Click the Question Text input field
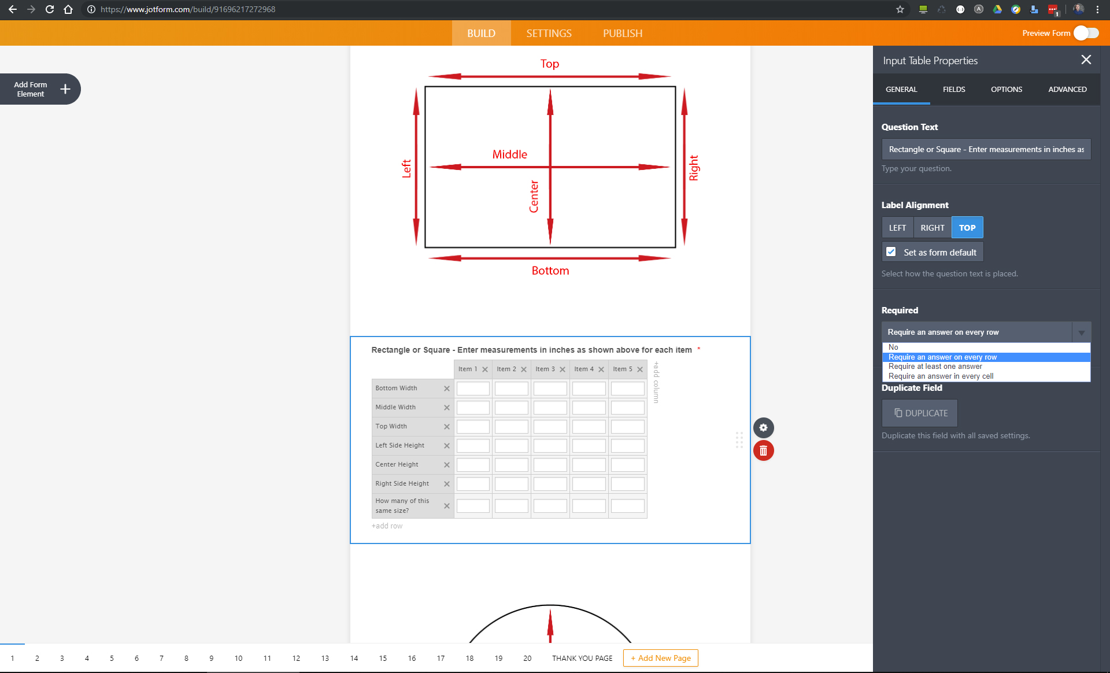Viewport: 1110px width, 673px height. tap(986, 149)
